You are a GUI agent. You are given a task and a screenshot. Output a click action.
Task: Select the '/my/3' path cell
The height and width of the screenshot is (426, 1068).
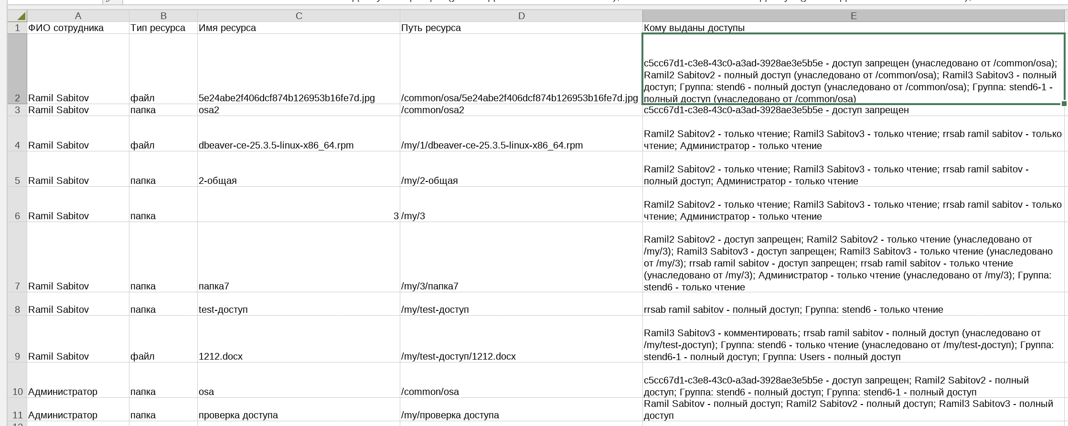521,204
